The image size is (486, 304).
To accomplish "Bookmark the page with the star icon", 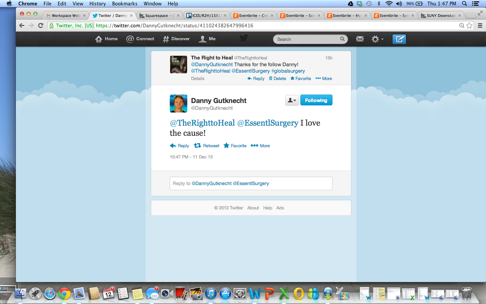I will (x=469, y=26).
